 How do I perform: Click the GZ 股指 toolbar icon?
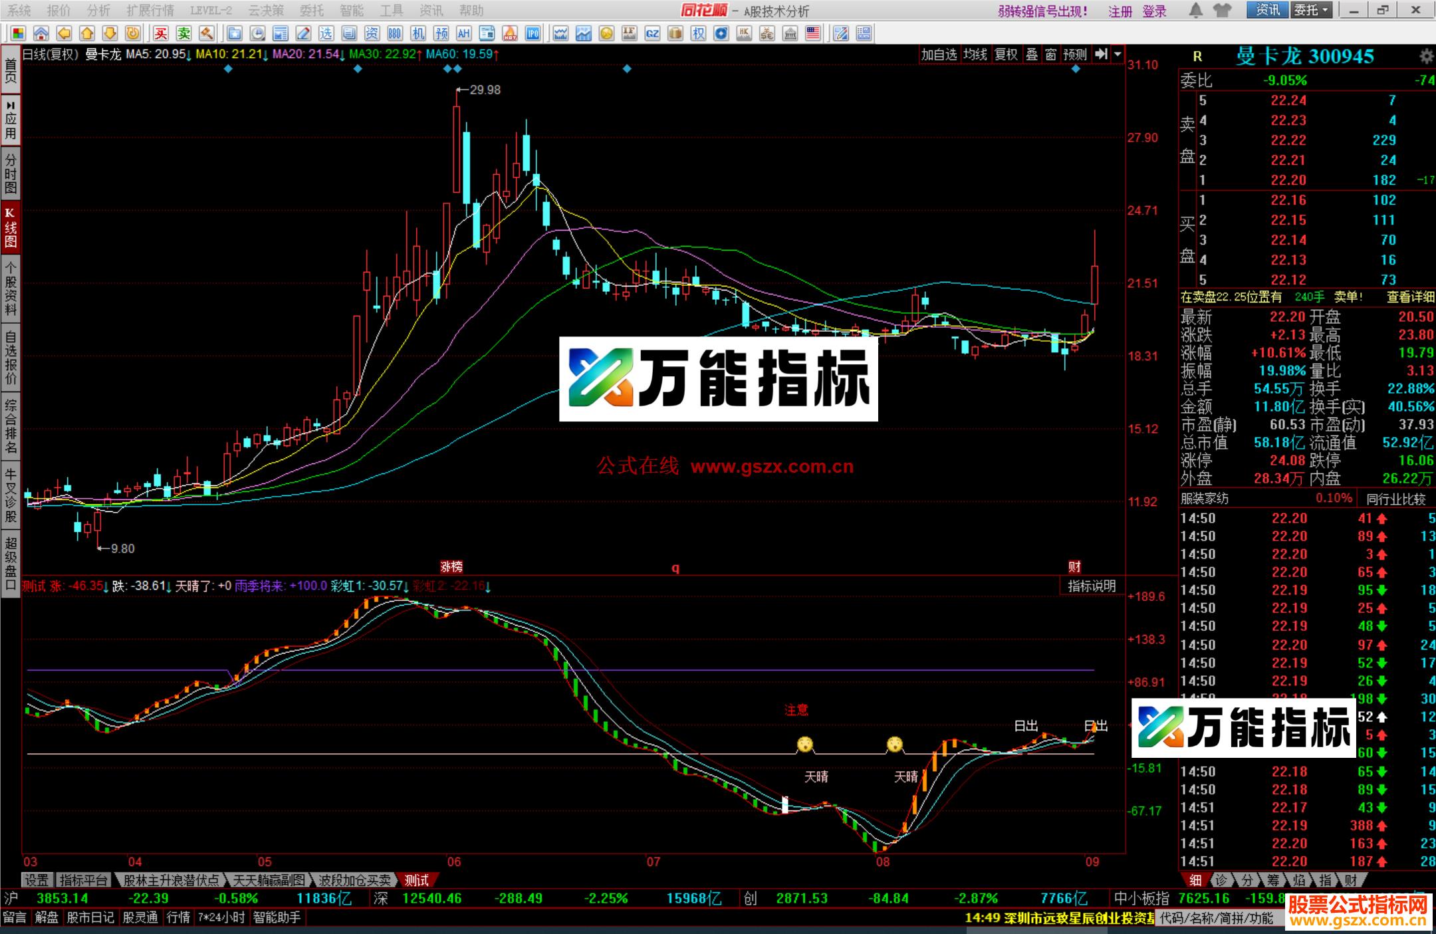(x=652, y=33)
